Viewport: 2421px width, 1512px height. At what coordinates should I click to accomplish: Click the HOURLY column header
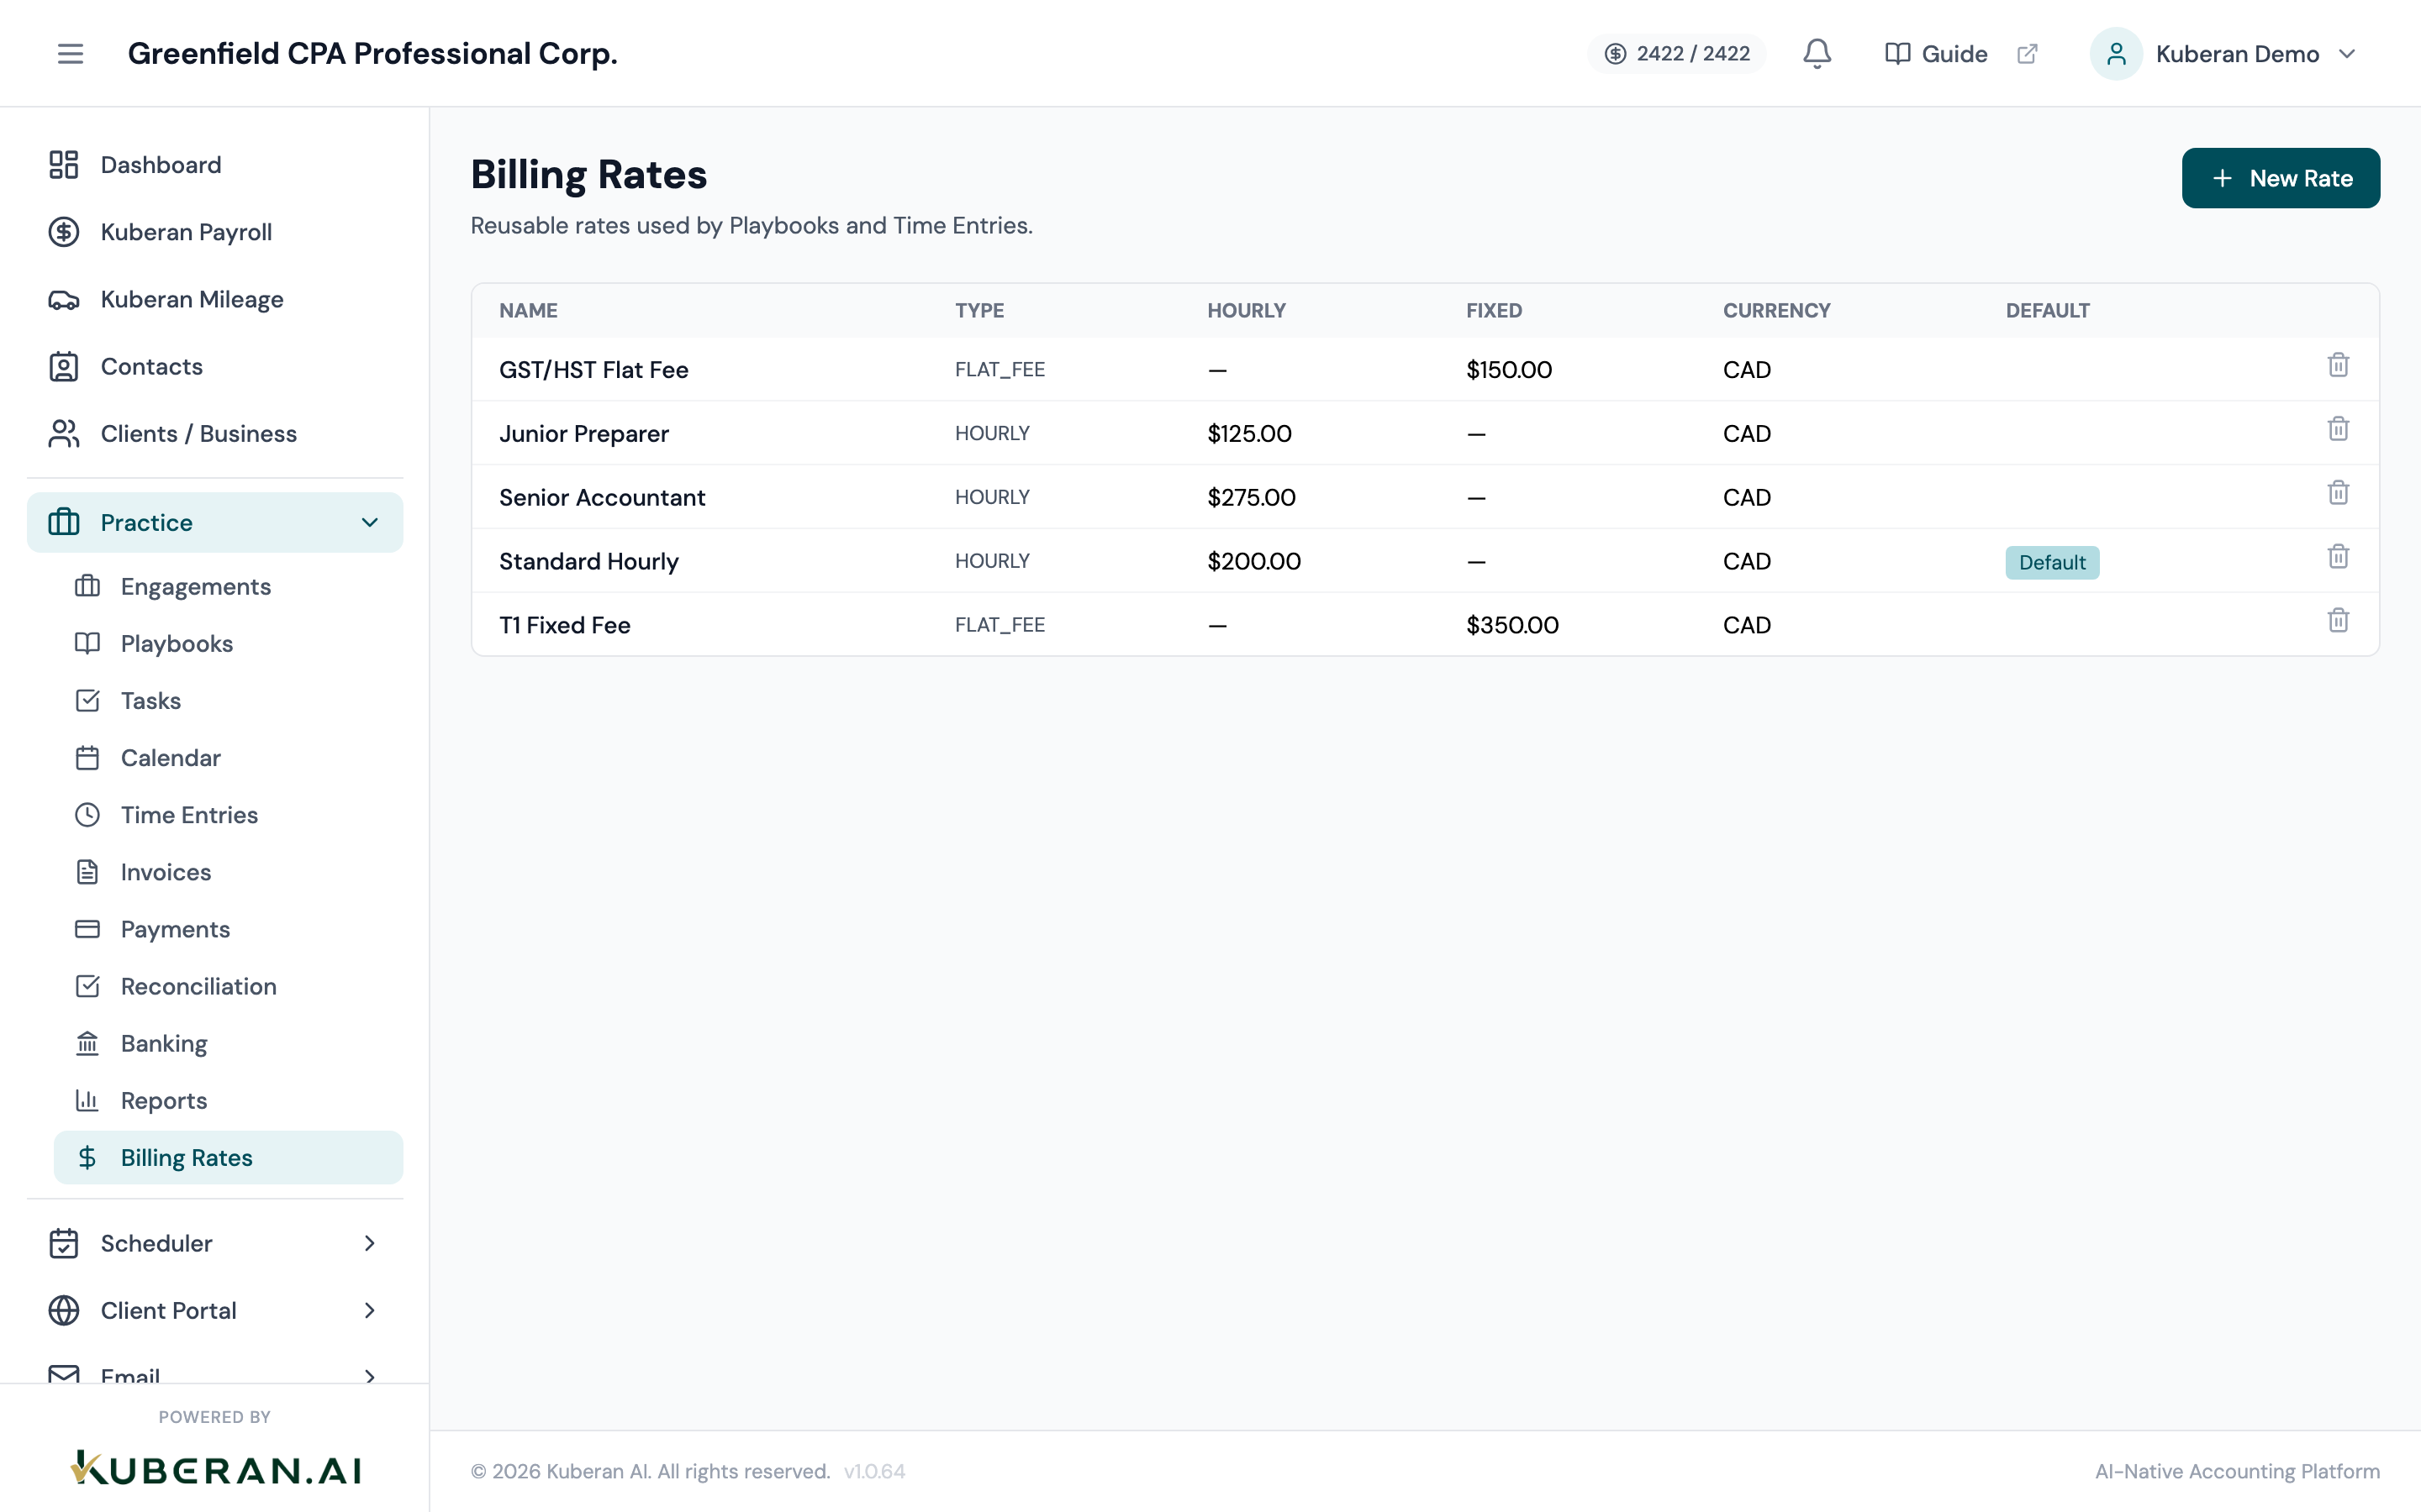[1246, 310]
